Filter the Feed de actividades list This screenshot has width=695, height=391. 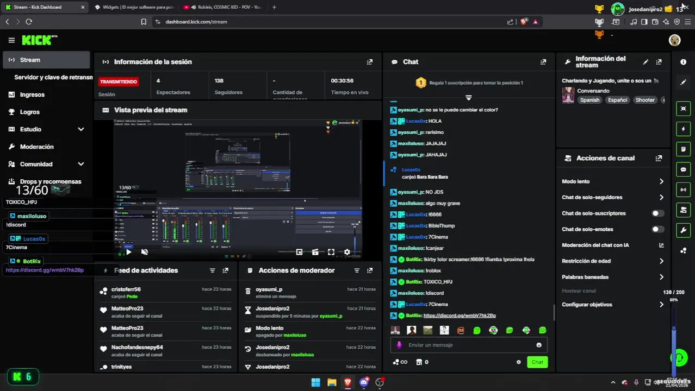tap(212, 270)
